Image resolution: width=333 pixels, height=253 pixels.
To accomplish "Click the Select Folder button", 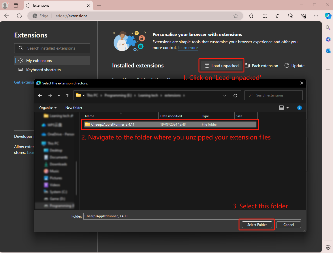I will click(x=257, y=225).
